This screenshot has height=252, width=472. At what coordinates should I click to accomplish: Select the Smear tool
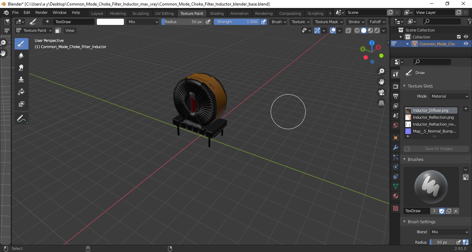click(x=22, y=67)
